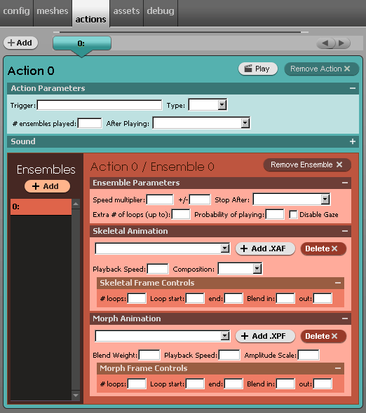
Task: Play Action 0 with the clapperboard button
Action: click(257, 69)
